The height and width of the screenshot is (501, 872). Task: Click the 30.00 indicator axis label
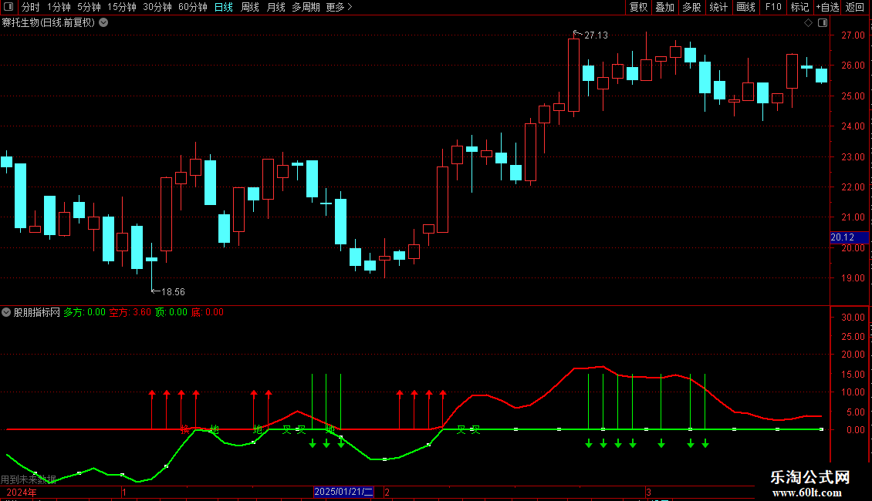click(x=853, y=317)
